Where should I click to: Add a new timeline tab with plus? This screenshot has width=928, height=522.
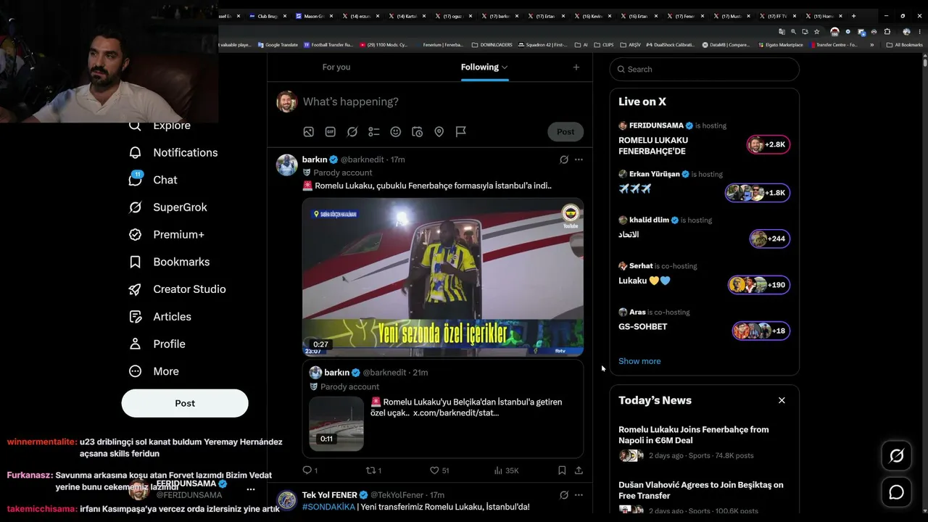pos(576,67)
